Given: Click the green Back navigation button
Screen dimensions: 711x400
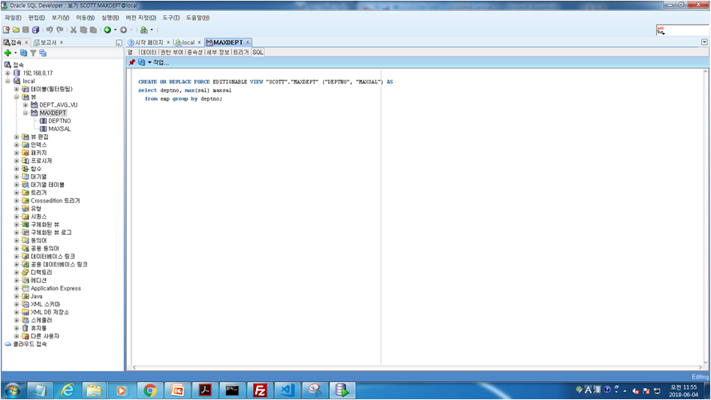Looking at the screenshot, I should (107, 30).
